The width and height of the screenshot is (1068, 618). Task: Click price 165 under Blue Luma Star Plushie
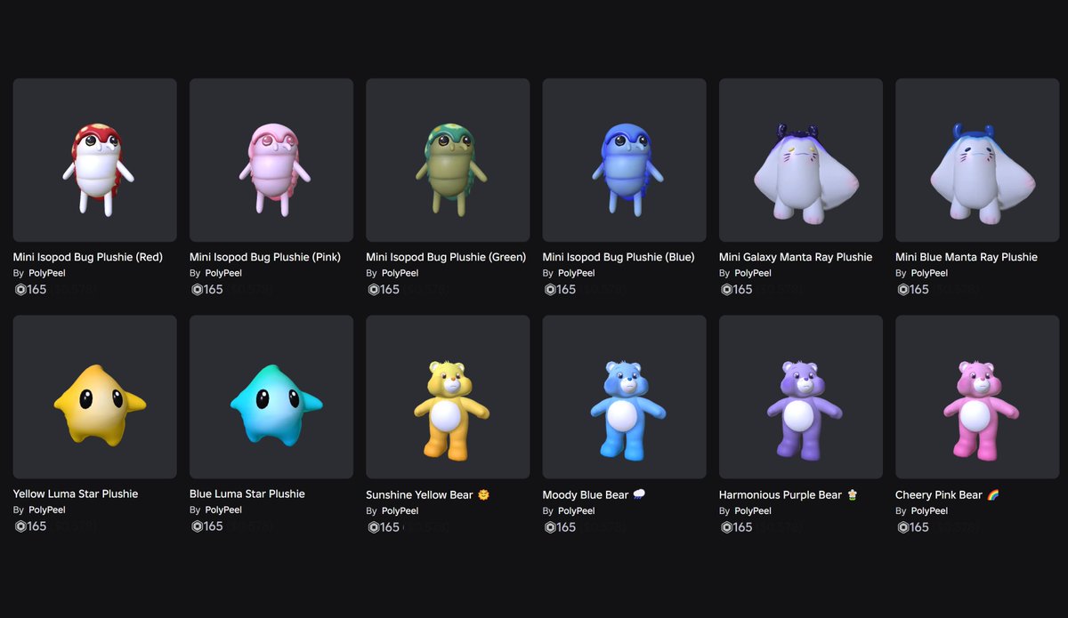point(214,526)
